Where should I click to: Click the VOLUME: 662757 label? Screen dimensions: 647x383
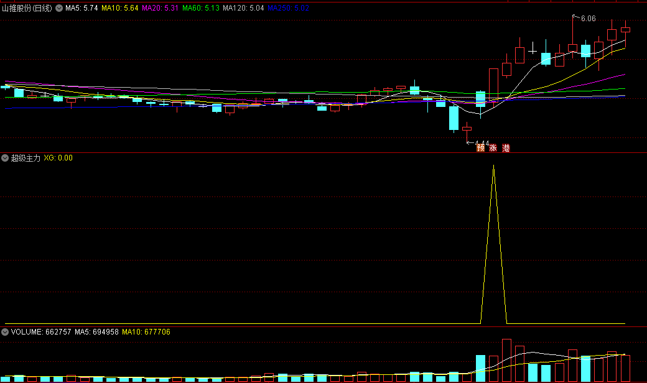[41, 332]
